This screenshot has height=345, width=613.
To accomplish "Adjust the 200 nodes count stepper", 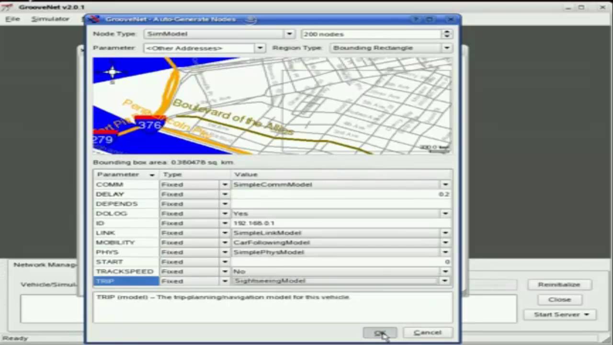I will 446,34.
